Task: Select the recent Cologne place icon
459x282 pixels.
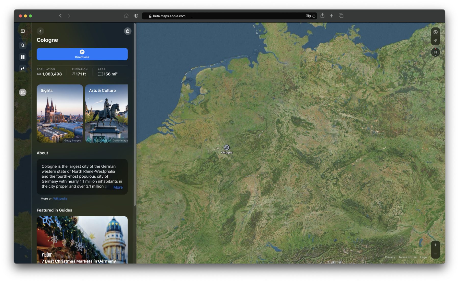Action: pyautogui.click(x=23, y=92)
